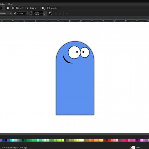Click the None fill label in status bar
Viewport: 149px width, 149px height.
tap(138, 148)
